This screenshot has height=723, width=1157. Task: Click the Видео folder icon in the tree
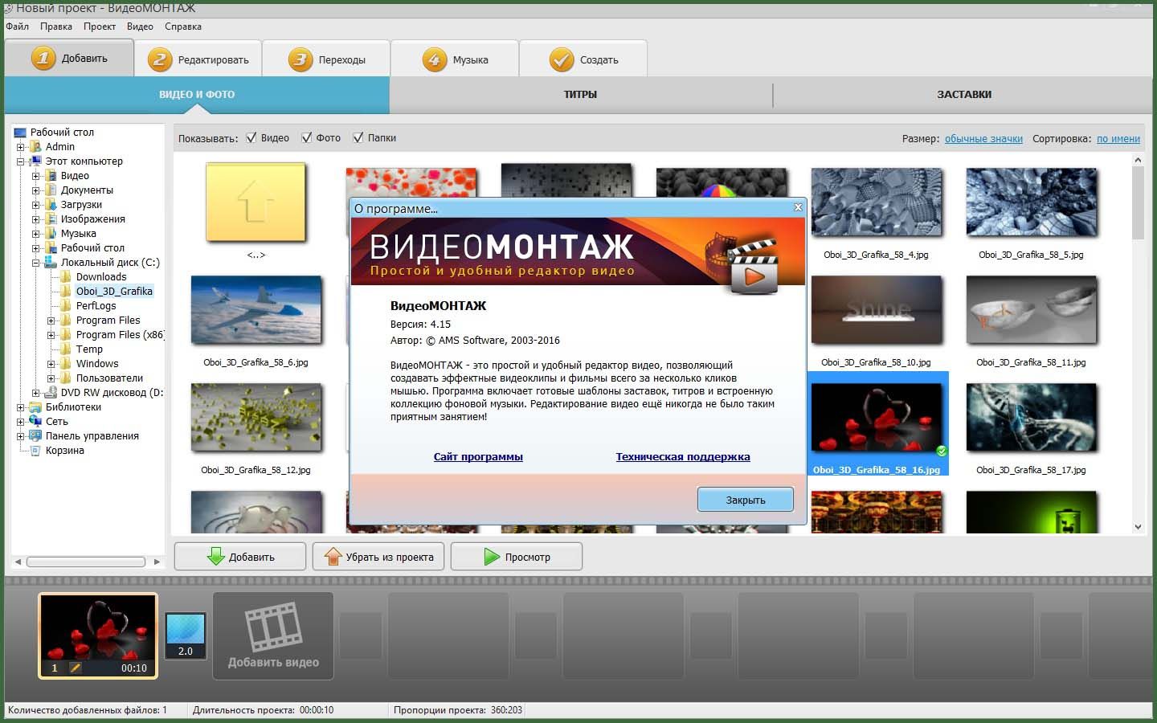[51, 176]
